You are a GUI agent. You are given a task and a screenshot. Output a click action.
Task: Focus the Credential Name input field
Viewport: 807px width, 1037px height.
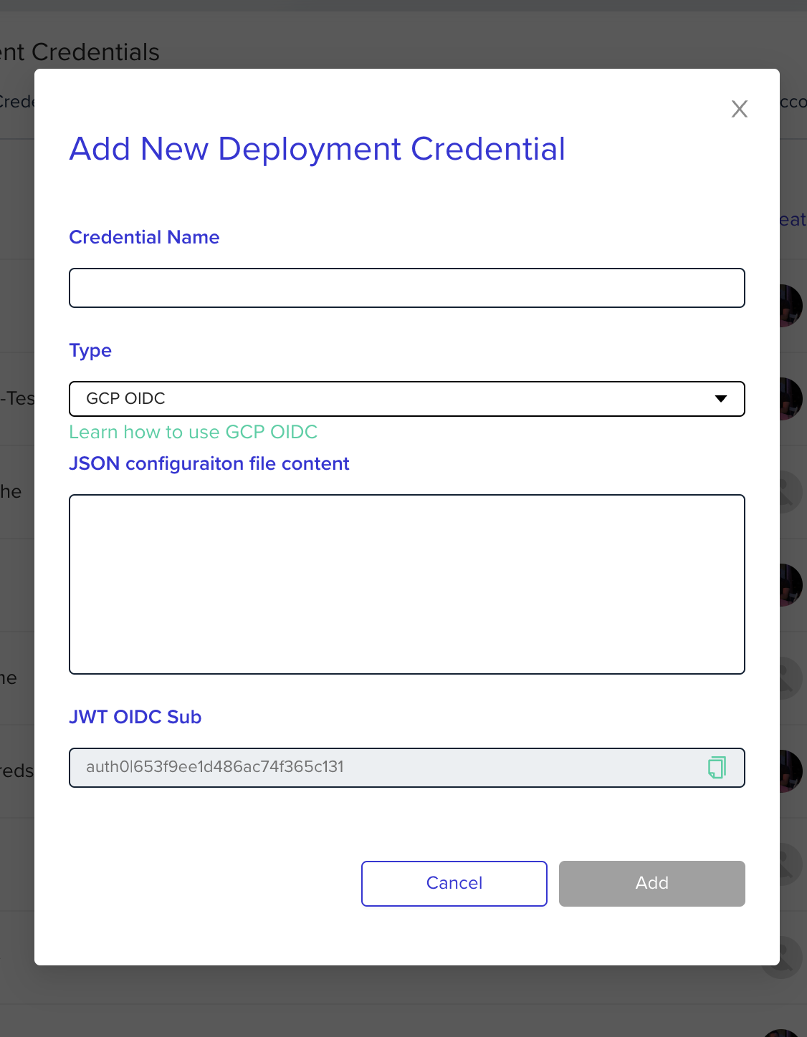coord(407,288)
